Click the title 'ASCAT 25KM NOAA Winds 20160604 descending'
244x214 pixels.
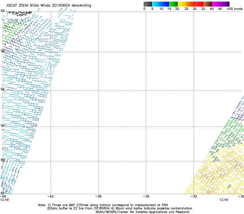pyautogui.click(x=48, y=5)
